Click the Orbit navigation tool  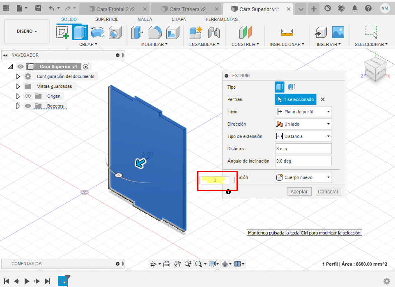pyautogui.click(x=153, y=264)
